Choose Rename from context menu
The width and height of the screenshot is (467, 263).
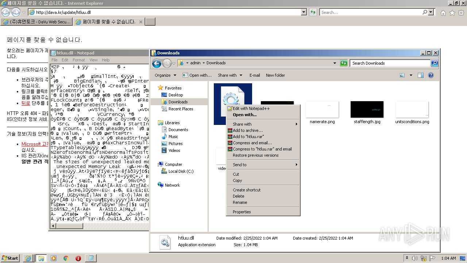pyautogui.click(x=240, y=202)
